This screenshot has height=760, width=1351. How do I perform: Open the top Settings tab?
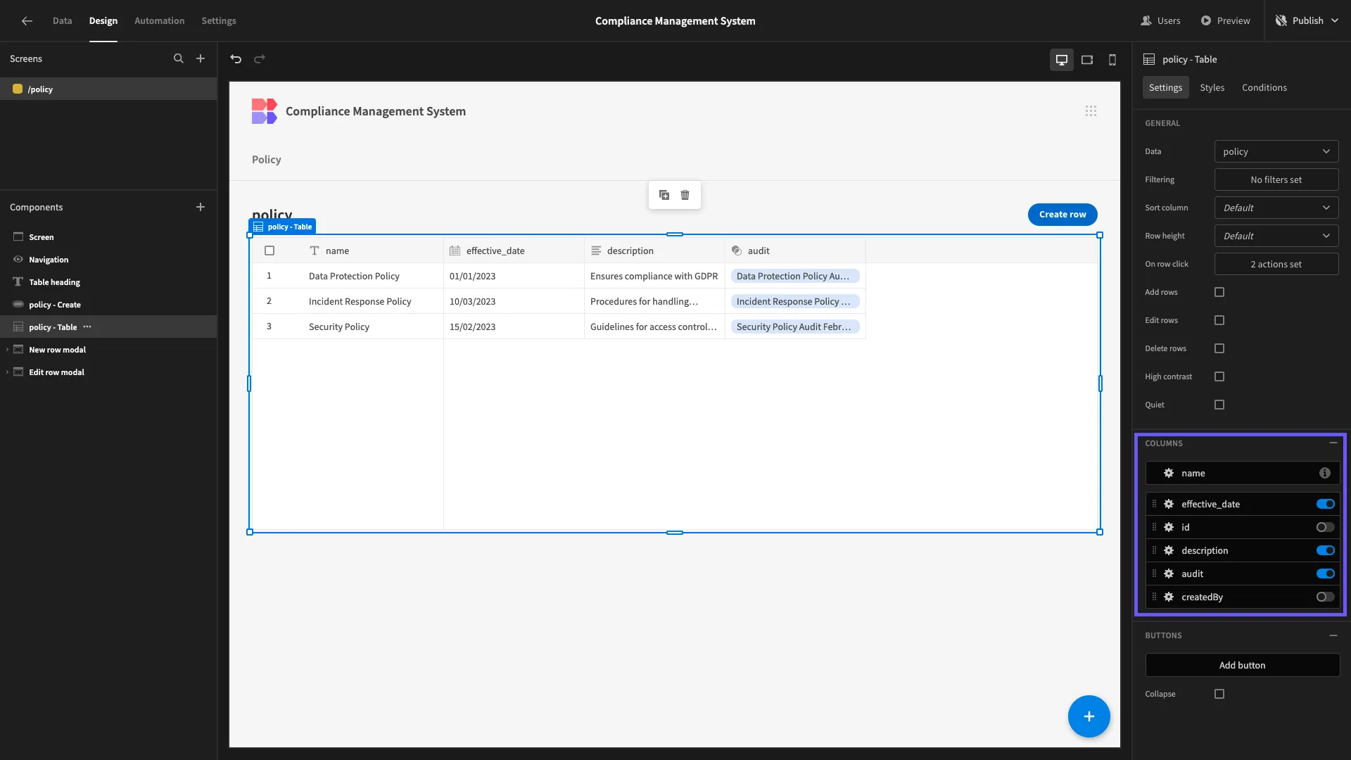(x=219, y=20)
